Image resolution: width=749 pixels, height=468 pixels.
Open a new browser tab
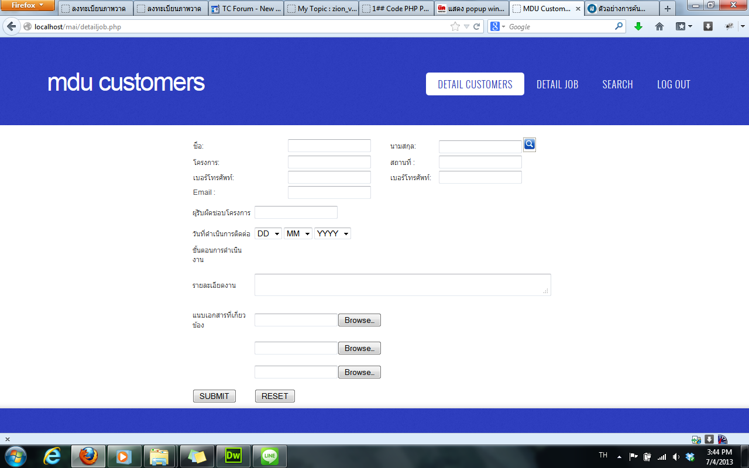(x=668, y=9)
